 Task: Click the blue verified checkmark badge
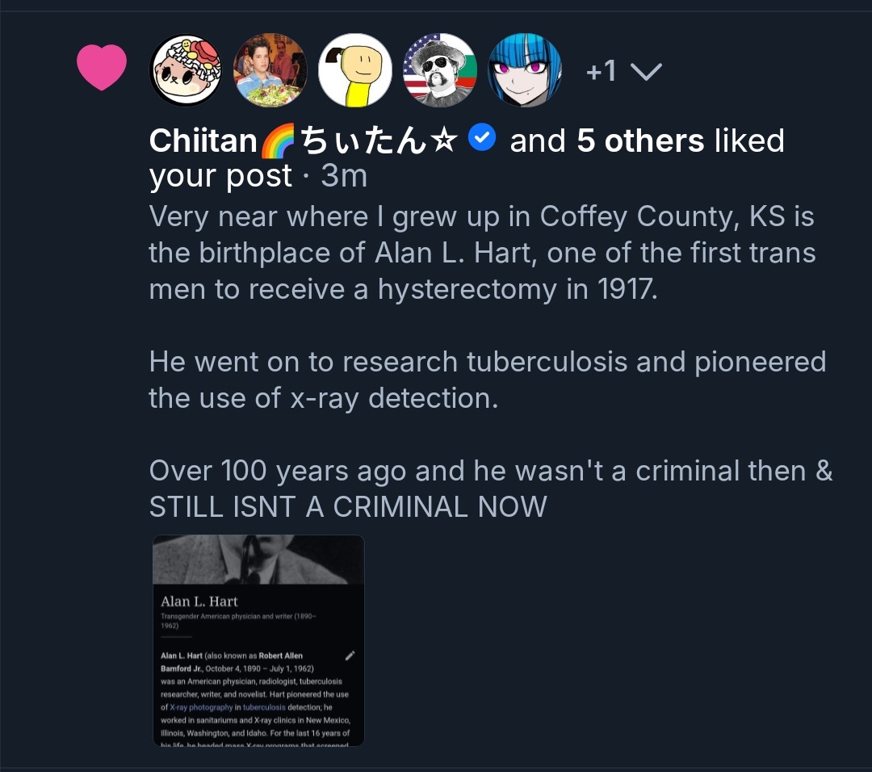482,140
